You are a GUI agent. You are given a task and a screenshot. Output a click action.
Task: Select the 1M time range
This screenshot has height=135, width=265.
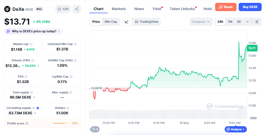(230, 22)
